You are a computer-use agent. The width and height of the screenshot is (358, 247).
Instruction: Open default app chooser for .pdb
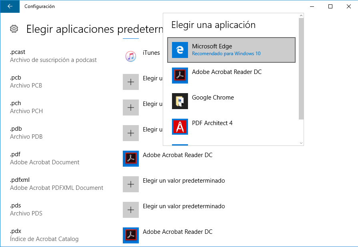(131, 133)
